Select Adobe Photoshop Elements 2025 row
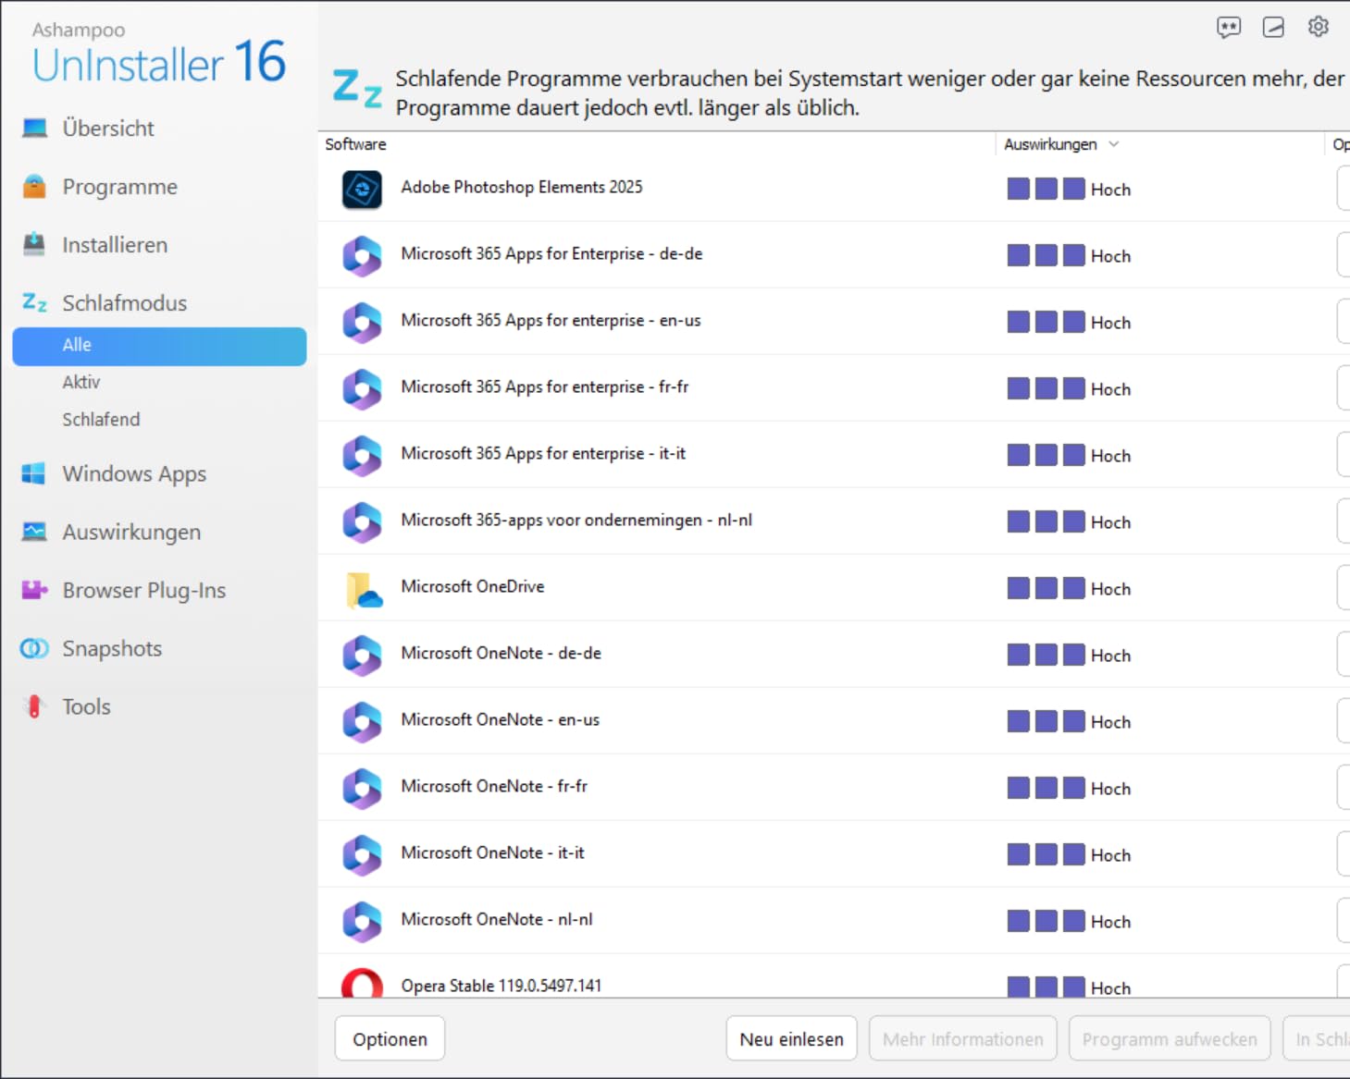This screenshot has width=1350, height=1079. [833, 189]
